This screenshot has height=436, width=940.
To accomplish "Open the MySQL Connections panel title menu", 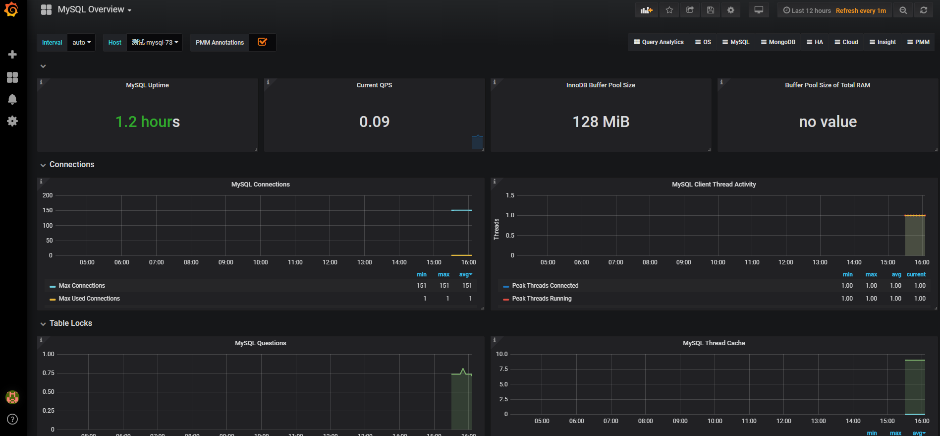I will click(x=261, y=185).
